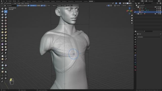Select the Move transform tool
162x91 pixels.
[x=2, y=75]
